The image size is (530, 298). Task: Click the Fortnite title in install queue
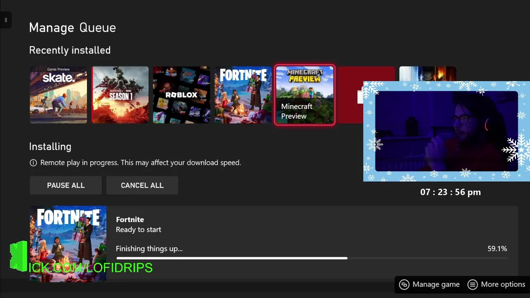click(130, 219)
